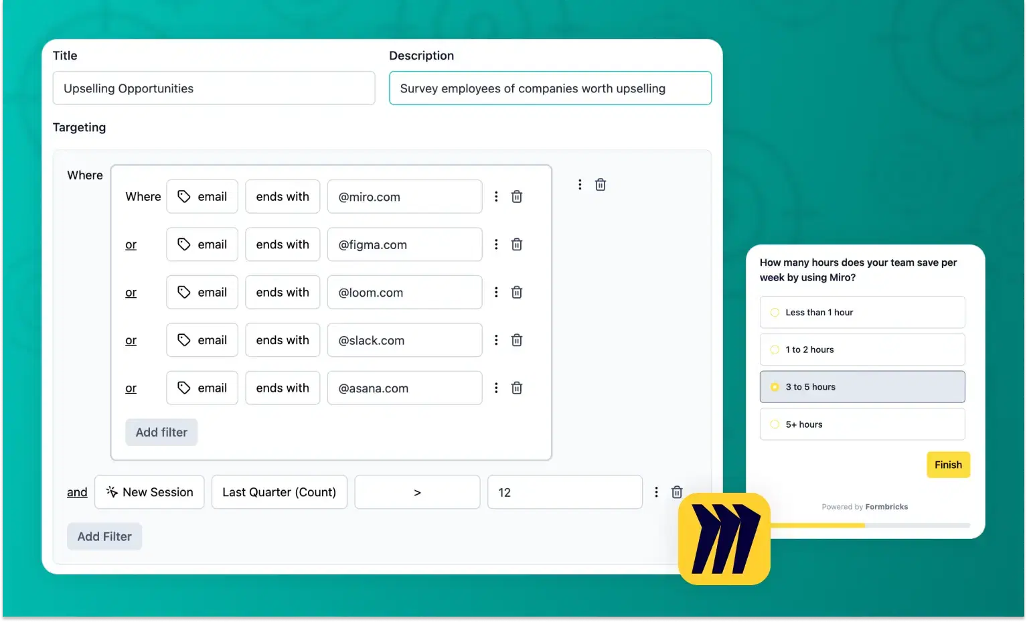This screenshot has height=622, width=1027.
Task: Choose the 1 to 2 hours answer
Action: [862, 349]
